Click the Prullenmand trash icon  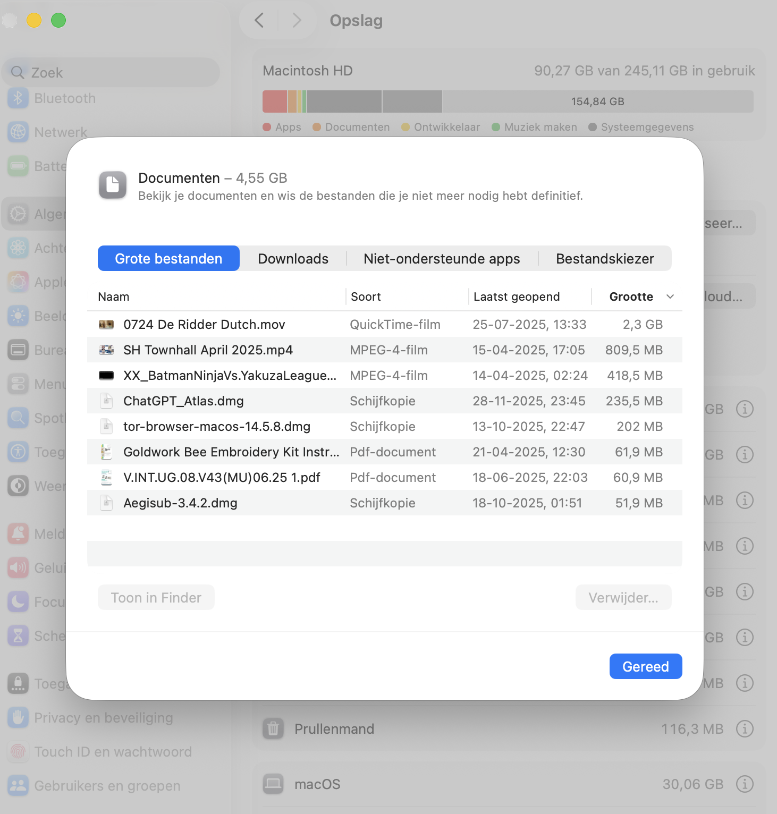(x=273, y=728)
